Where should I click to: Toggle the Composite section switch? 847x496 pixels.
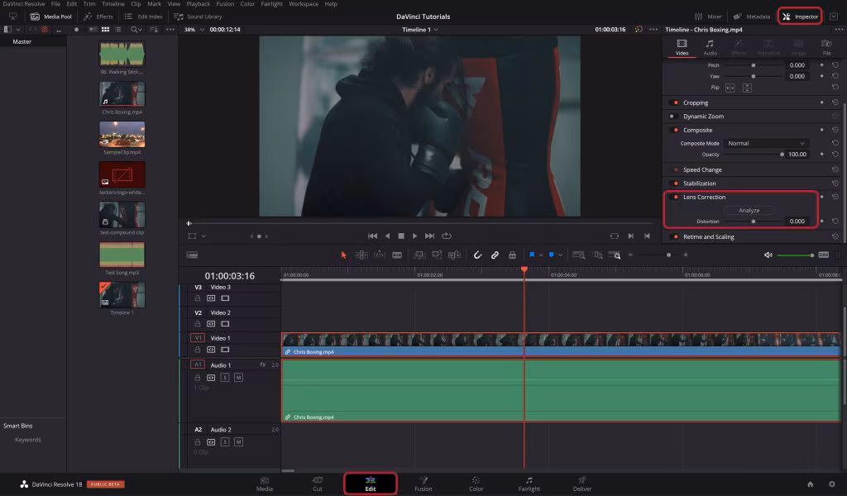click(x=674, y=130)
